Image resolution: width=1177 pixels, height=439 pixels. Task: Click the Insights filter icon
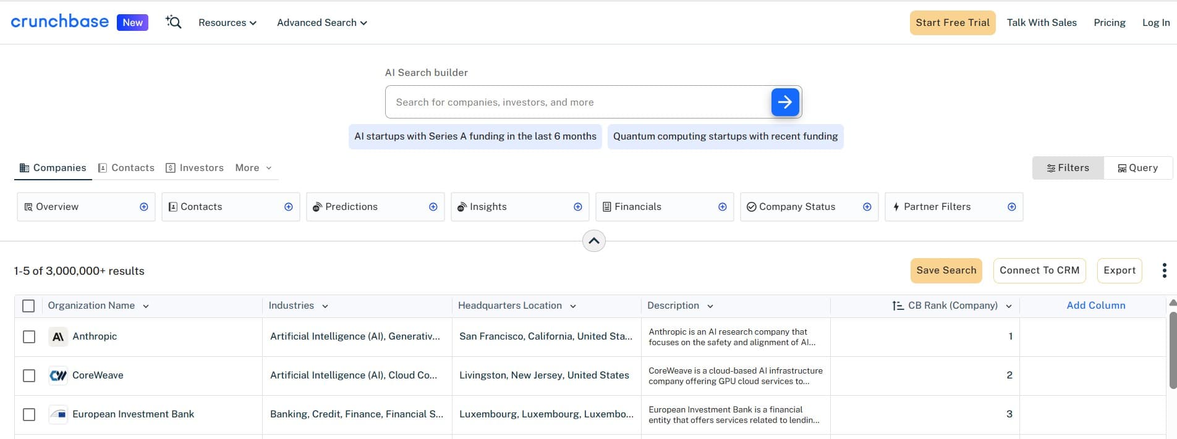[462, 207]
